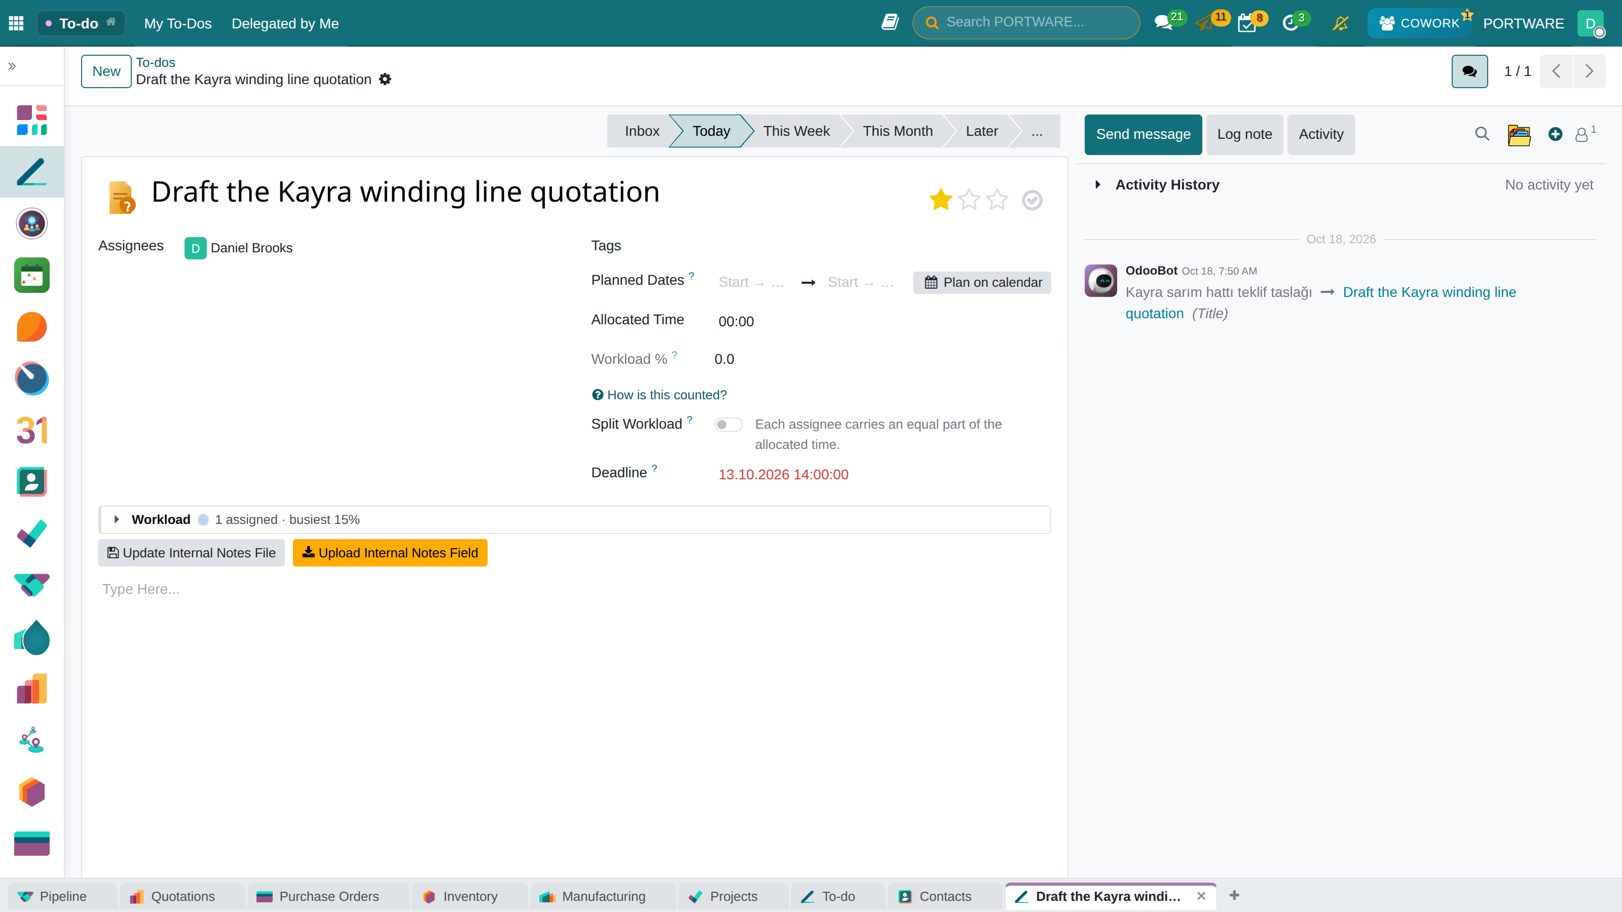Image resolution: width=1622 pixels, height=912 pixels.
Task: Mark to-do as done check circle
Action: 1031,200
